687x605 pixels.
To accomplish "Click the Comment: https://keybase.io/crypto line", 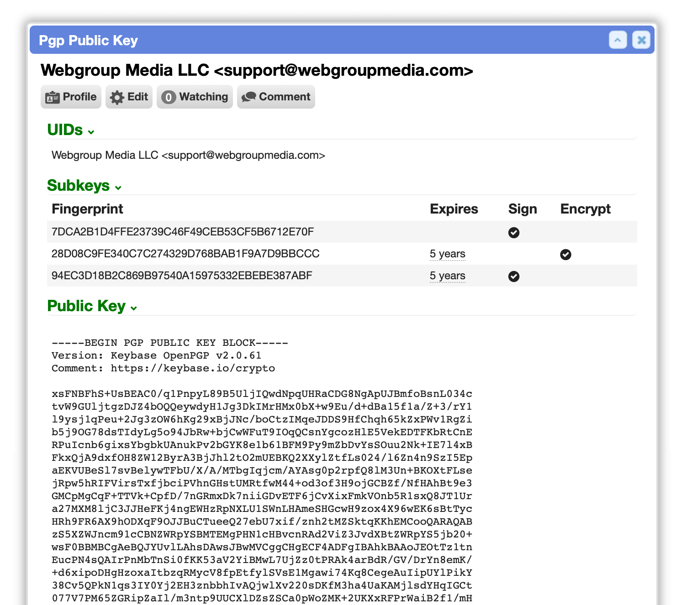I will click(163, 368).
